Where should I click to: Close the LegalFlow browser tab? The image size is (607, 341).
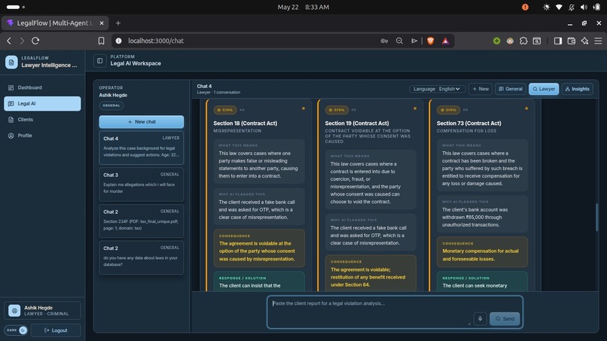(102, 23)
